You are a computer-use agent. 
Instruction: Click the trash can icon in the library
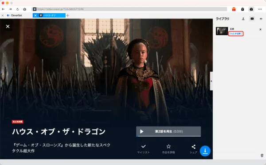click(x=262, y=155)
